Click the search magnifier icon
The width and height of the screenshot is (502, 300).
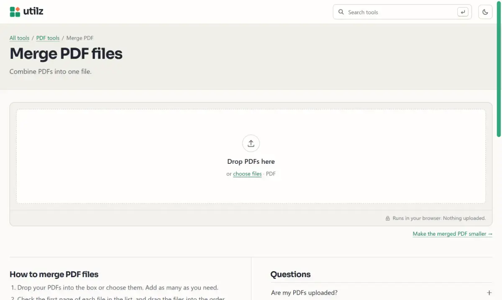click(341, 12)
